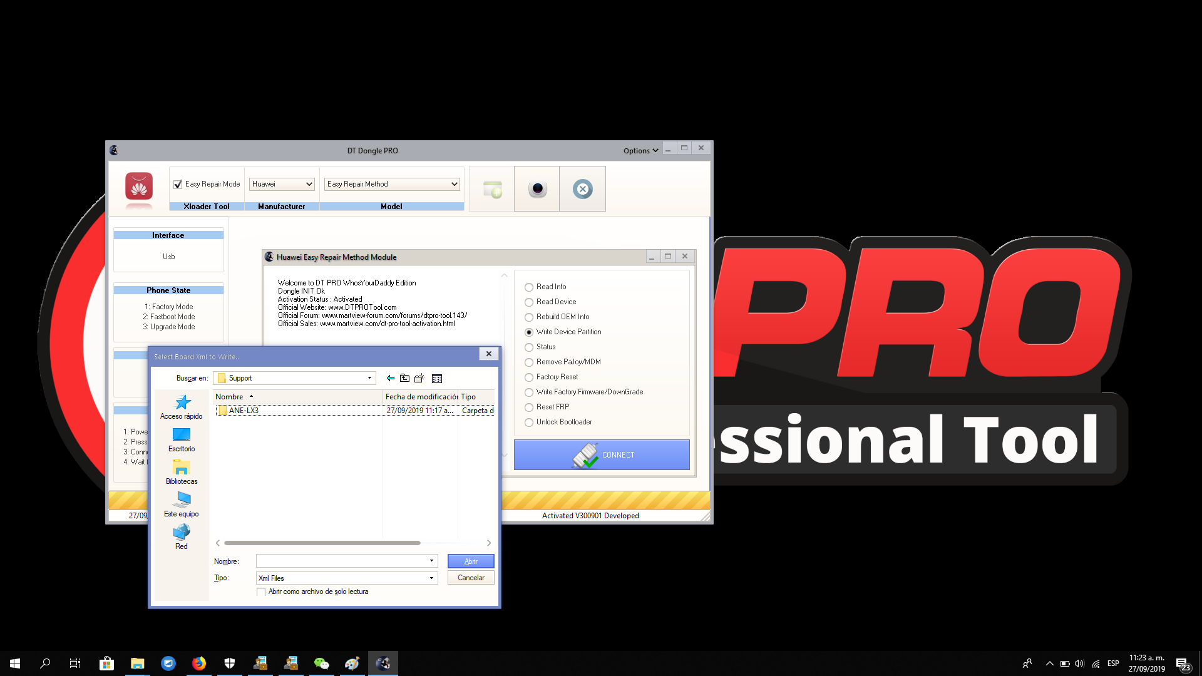Click the add-window toolbar icon with green plus

click(x=492, y=189)
